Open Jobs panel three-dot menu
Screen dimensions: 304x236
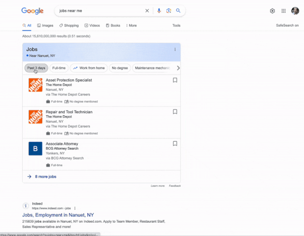point(175,49)
